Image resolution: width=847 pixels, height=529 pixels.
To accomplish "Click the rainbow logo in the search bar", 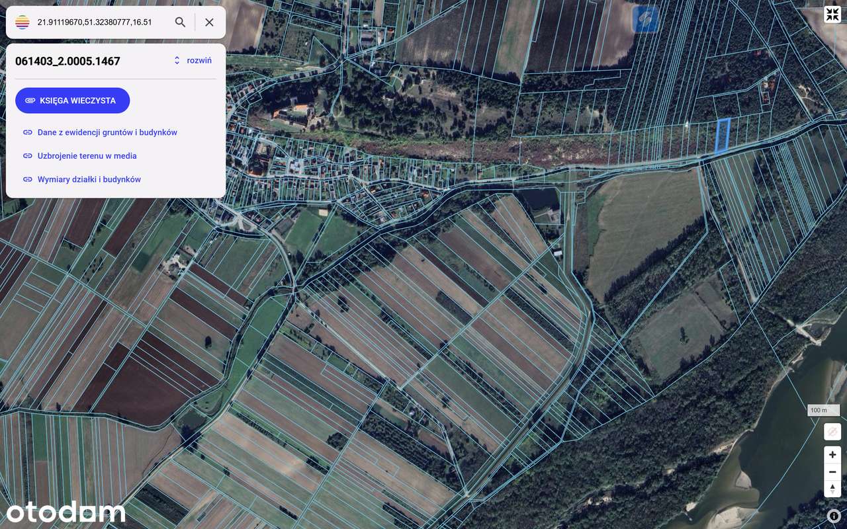I will 21,22.
